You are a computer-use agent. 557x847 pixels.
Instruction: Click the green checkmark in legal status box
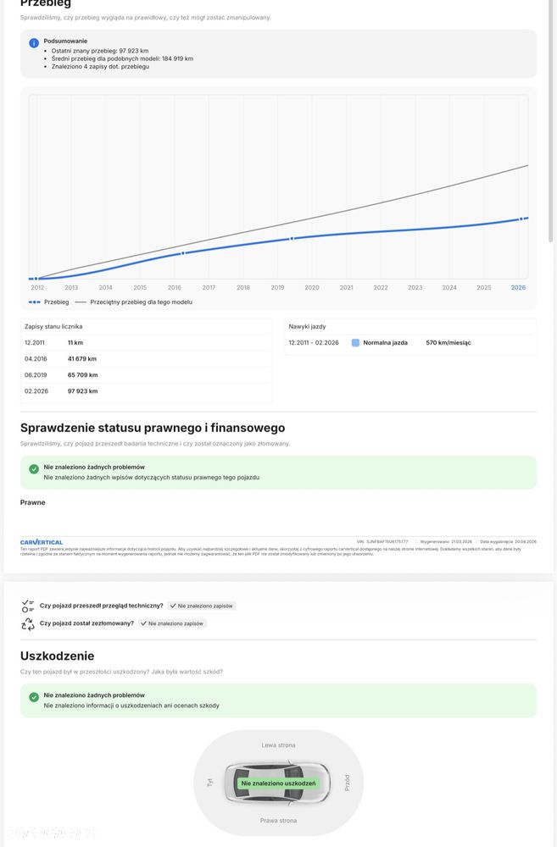tap(34, 468)
